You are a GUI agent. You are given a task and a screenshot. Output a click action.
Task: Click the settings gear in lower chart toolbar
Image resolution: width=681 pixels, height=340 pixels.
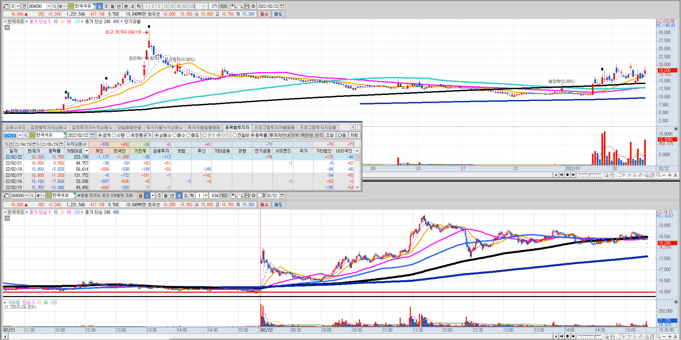[253, 195]
